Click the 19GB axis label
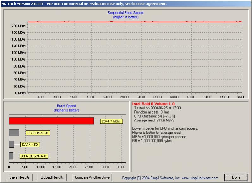This screenshot has width=252, height=183. [x=91, y=97]
